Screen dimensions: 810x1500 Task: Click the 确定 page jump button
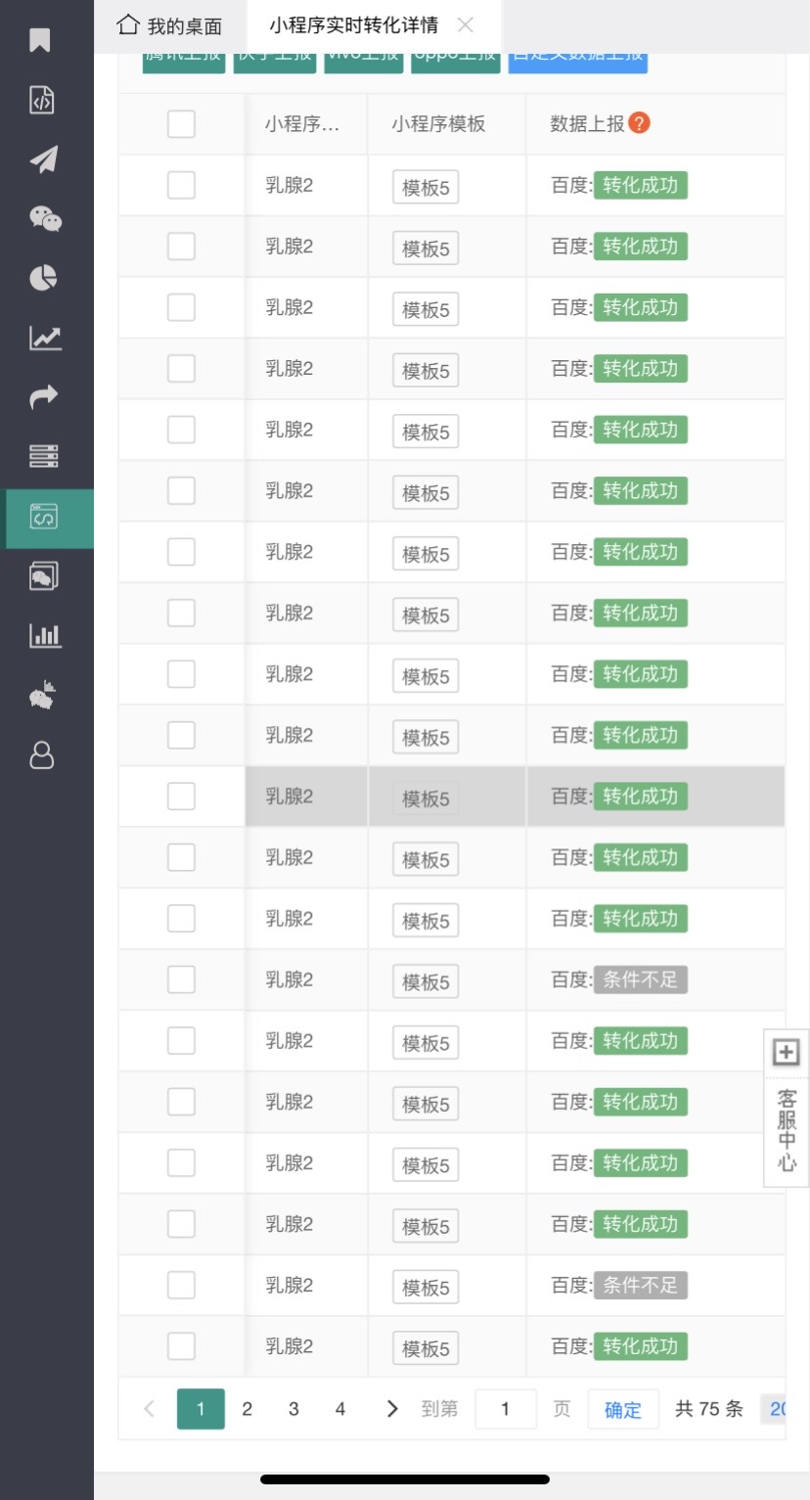tap(623, 1409)
